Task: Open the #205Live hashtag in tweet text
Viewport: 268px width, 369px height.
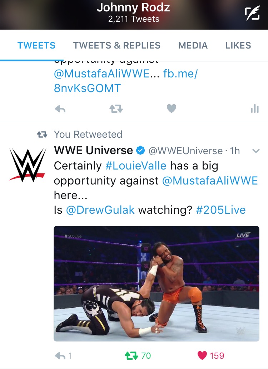Action: (x=220, y=210)
